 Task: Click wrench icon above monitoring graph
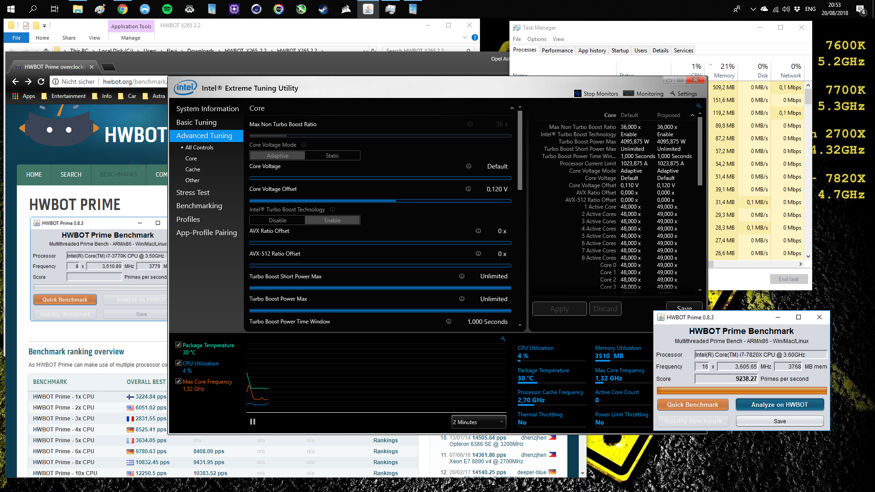click(x=503, y=338)
